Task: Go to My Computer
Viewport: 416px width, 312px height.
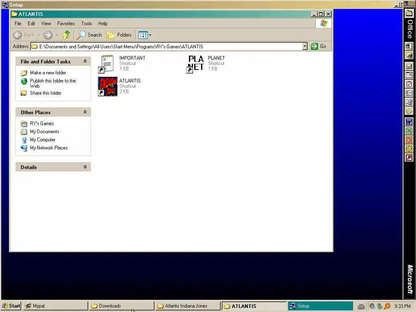Action: tap(42, 140)
